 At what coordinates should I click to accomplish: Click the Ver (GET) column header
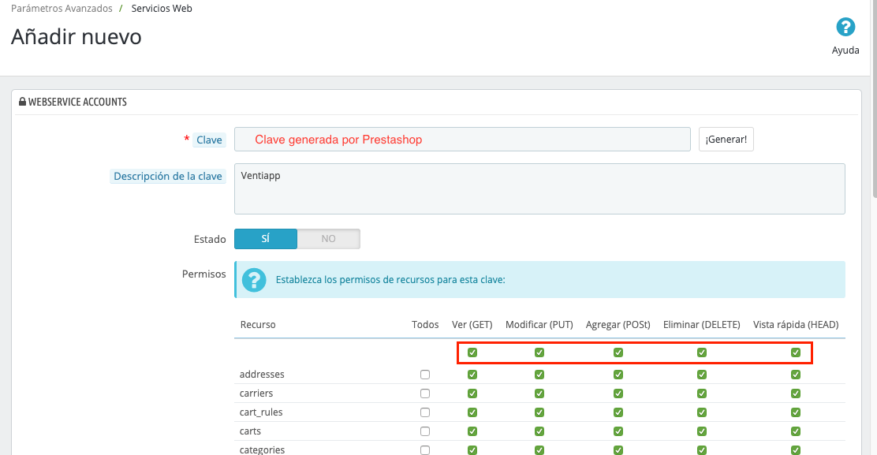[x=472, y=325]
